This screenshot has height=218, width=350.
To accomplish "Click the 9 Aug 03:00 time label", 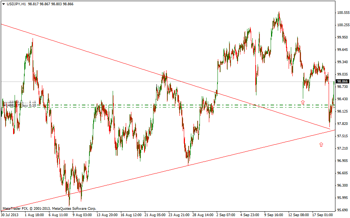I will (82, 215).
